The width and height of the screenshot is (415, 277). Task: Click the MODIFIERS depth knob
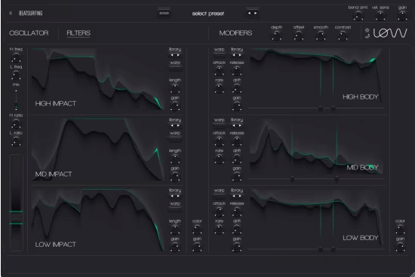tap(277, 35)
